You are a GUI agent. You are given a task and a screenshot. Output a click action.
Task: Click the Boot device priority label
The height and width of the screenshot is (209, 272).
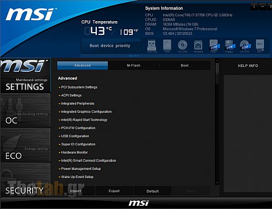point(110,46)
